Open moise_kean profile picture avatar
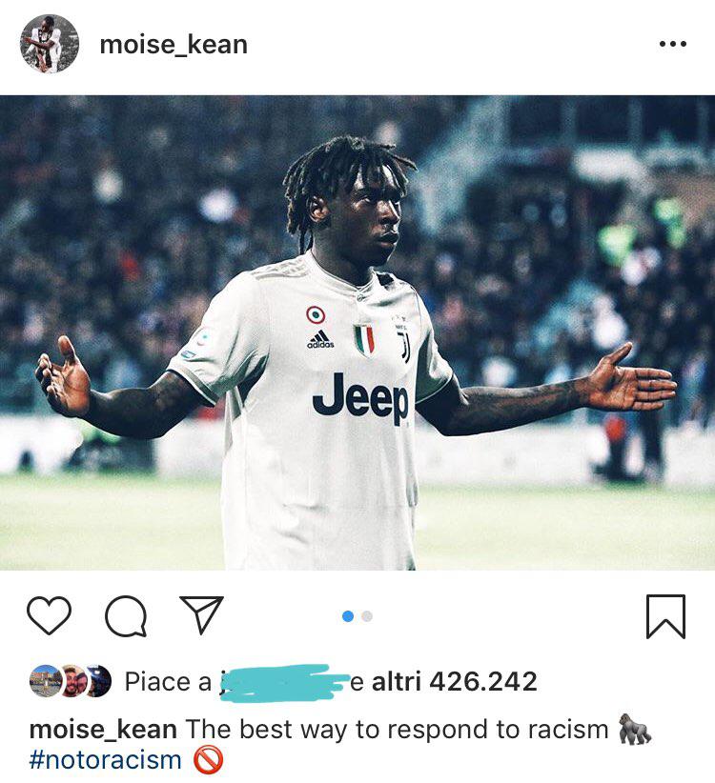The width and height of the screenshot is (715, 783). coord(49,44)
